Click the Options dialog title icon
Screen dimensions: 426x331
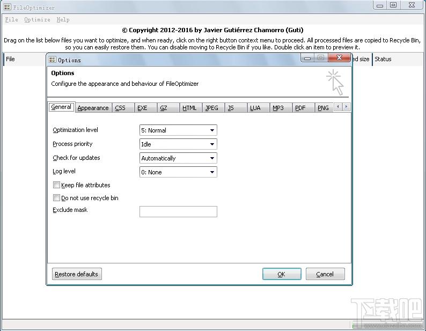[52, 60]
